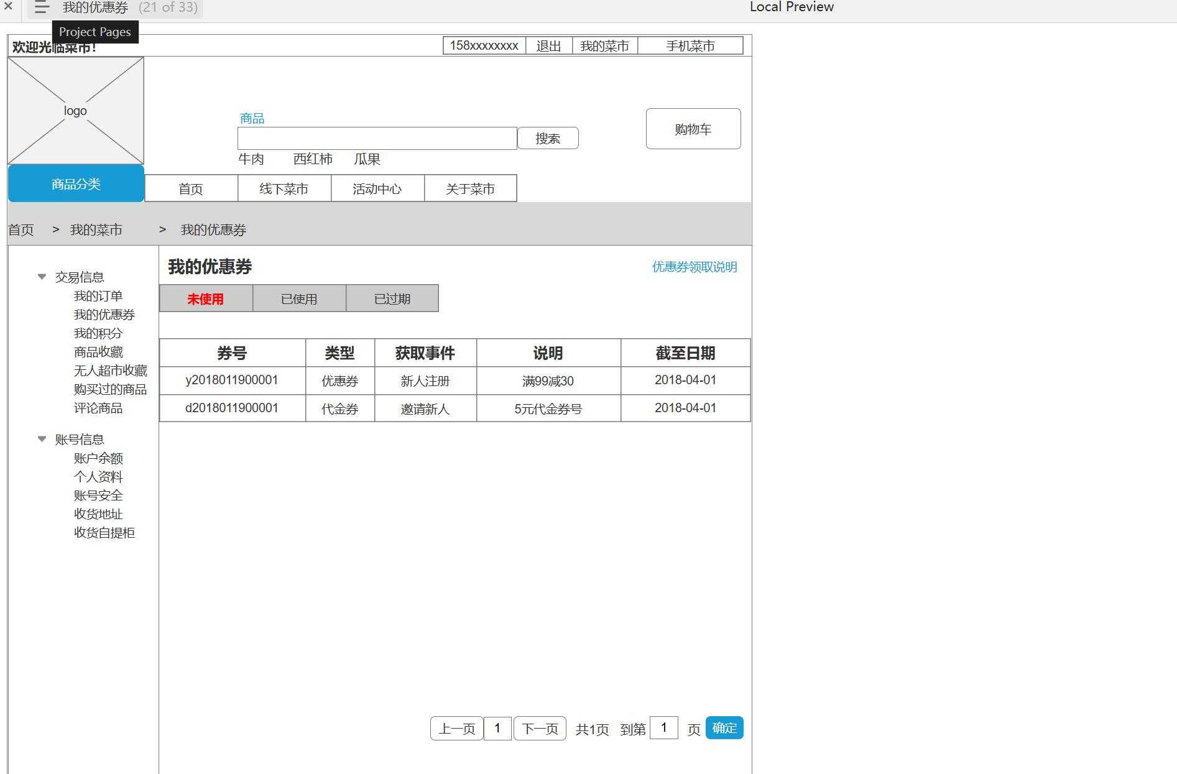Close the preview sidebar with X
This screenshot has height=774, width=1177.
8,7
